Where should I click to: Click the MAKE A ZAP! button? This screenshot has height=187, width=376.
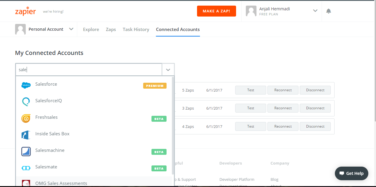click(217, 11)
